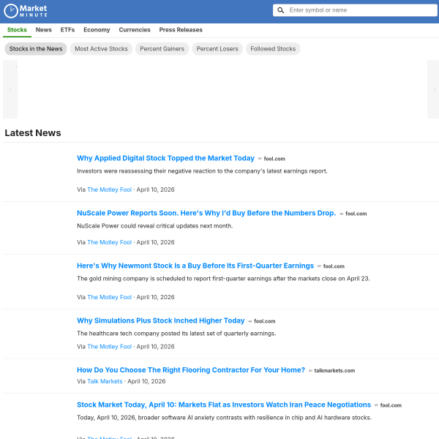Select the Most Active Stocks filter
The height and width of the screenshot is (439, 439).
pyautogui.click(x=101, y=49)
